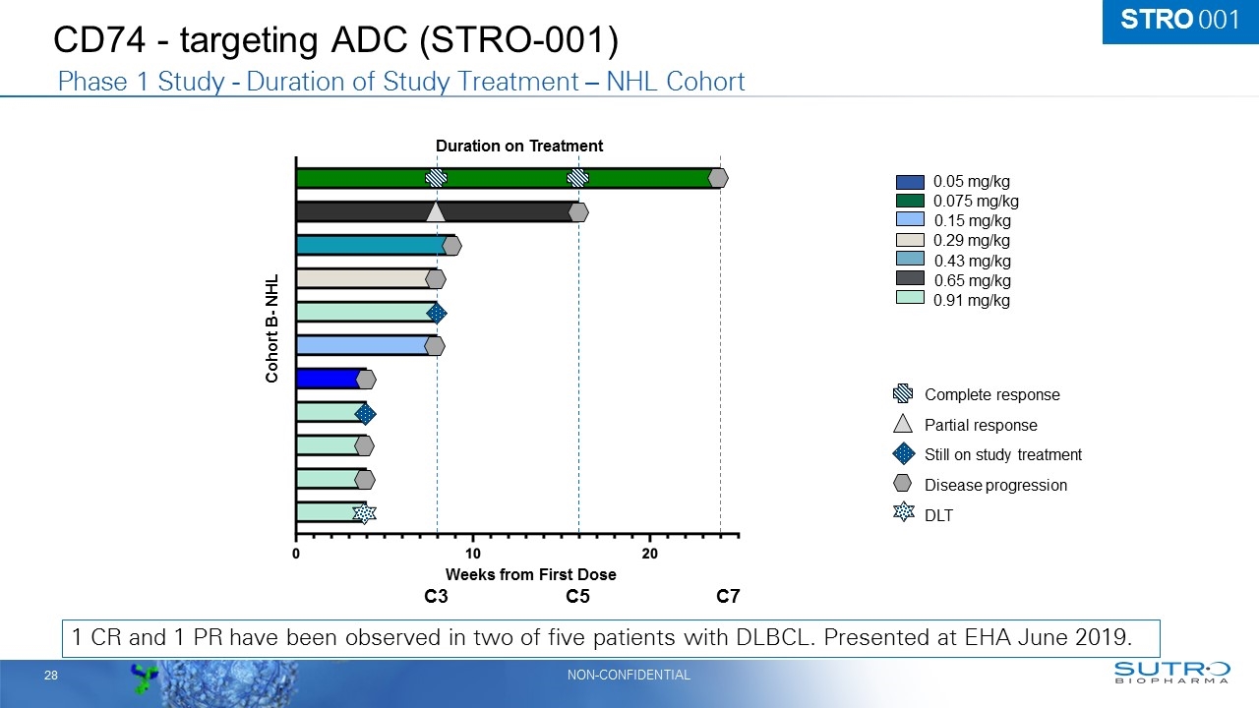Click the STRO 001 badge

pos(1179,21)
